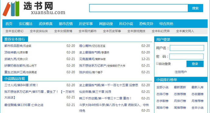The height and width of the screenshot is (113, 210).
Task: Open 周排行榜 link
Action: [x=162, y=108]
